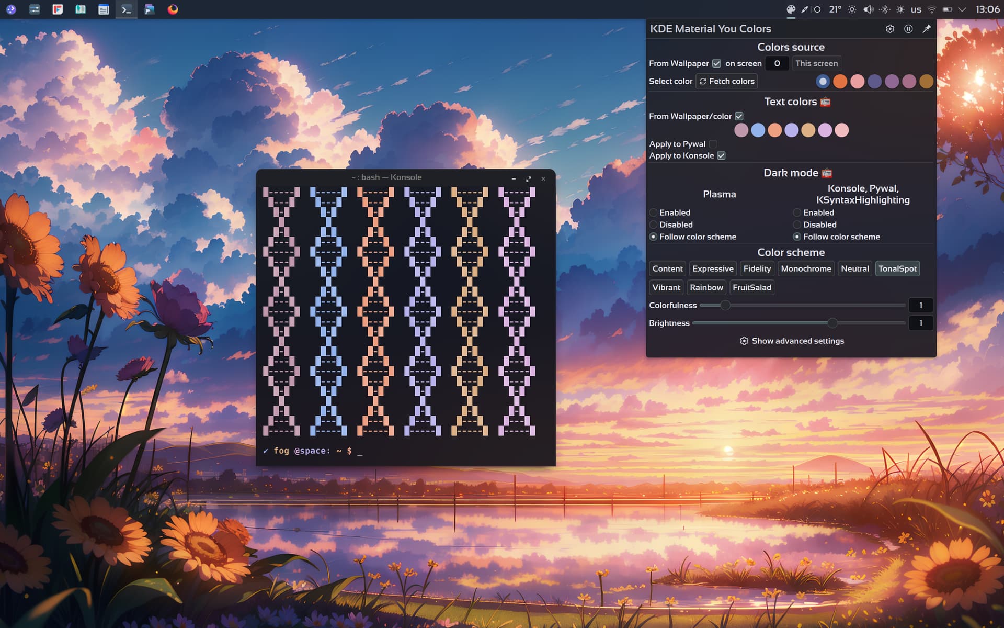1004x628 pixels.
Task: Click the Colorfulness slider handle
Action: click(725, 305)
